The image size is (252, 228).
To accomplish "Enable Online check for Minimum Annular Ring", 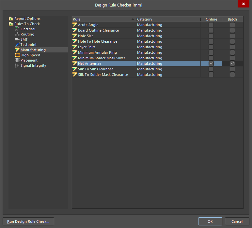I will tap(211, 52).
